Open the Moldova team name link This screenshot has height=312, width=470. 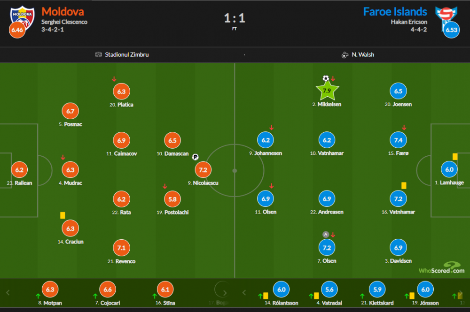click(63, 12)
